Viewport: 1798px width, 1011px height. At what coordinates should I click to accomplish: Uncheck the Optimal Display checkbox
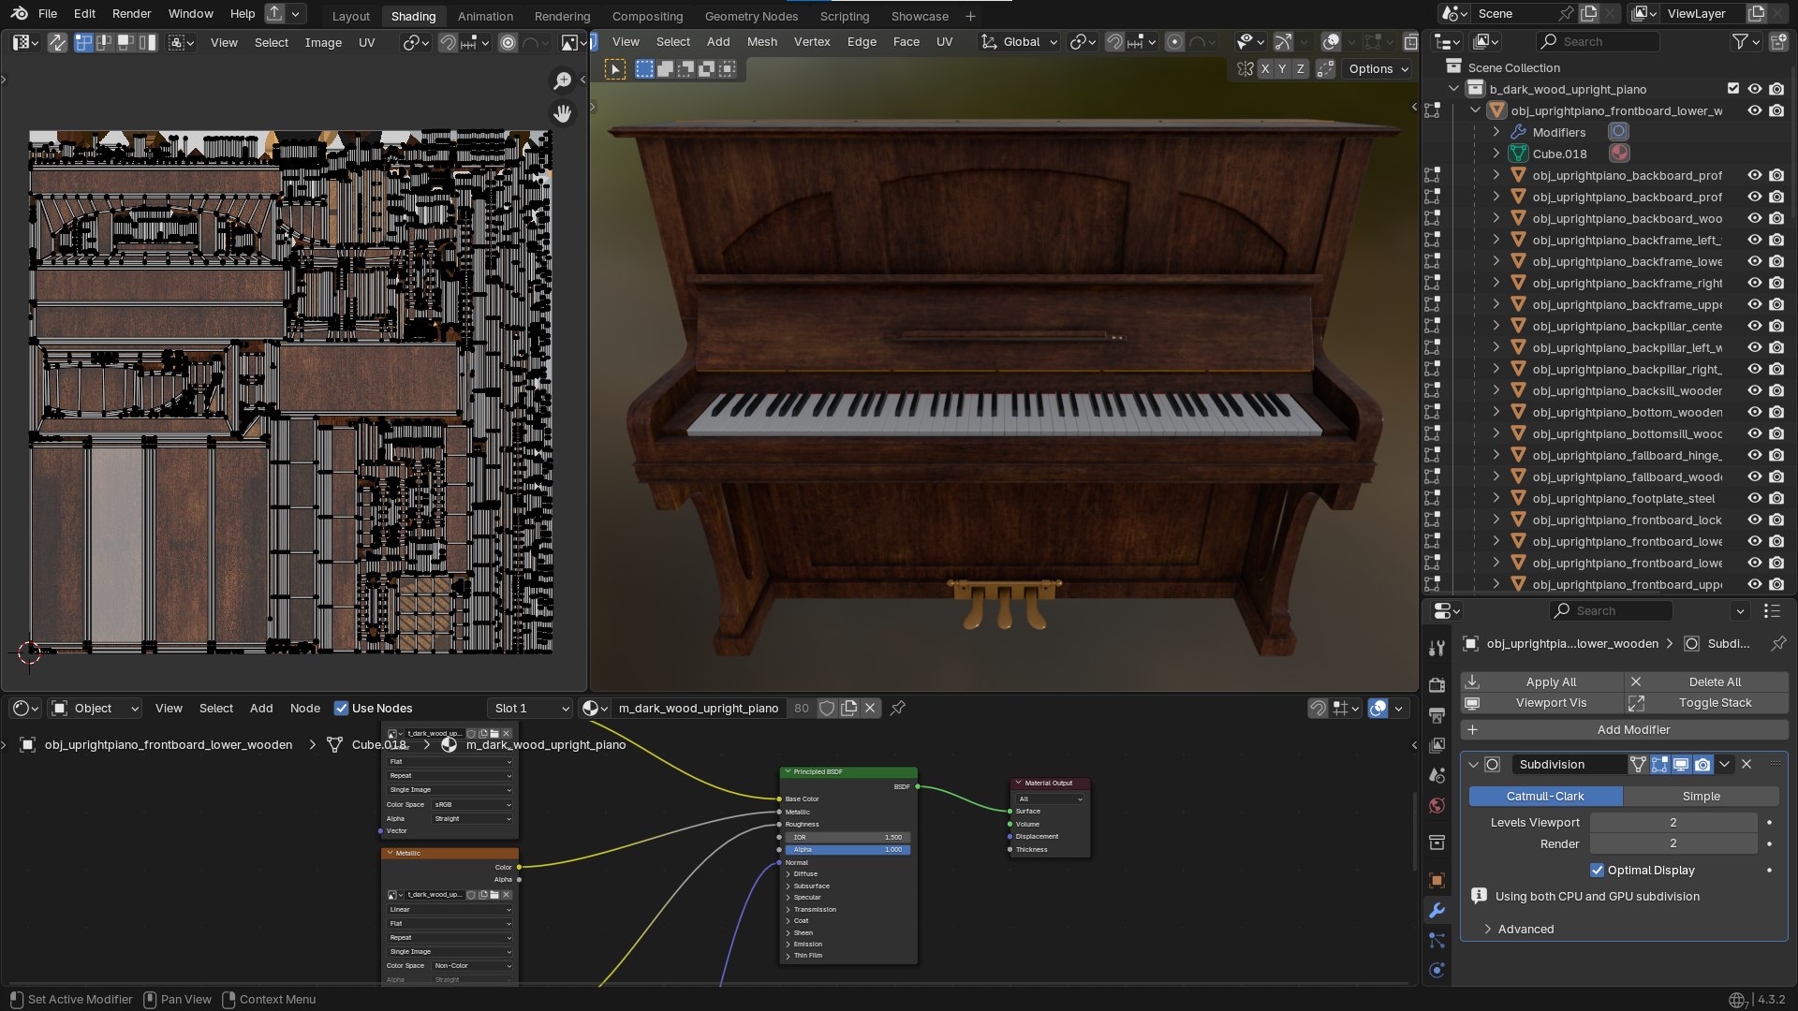tap(1597, 870)
